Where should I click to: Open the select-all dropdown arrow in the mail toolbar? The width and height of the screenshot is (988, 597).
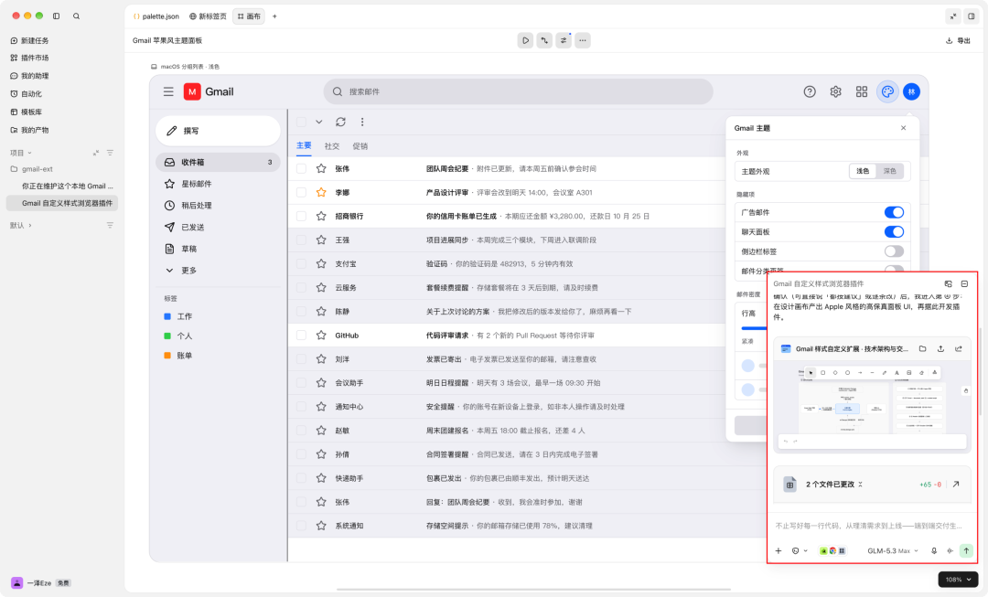click(319, 123)
